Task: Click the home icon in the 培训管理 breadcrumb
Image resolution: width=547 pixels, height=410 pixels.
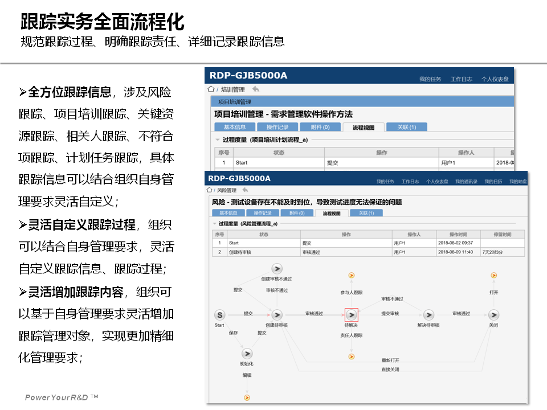Action: [x=211, y=89]
